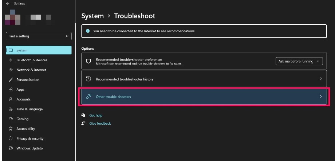Click the wrench icon for Other trouble-shooters
The height and width of the screenshot is (161, 335).
88,97
